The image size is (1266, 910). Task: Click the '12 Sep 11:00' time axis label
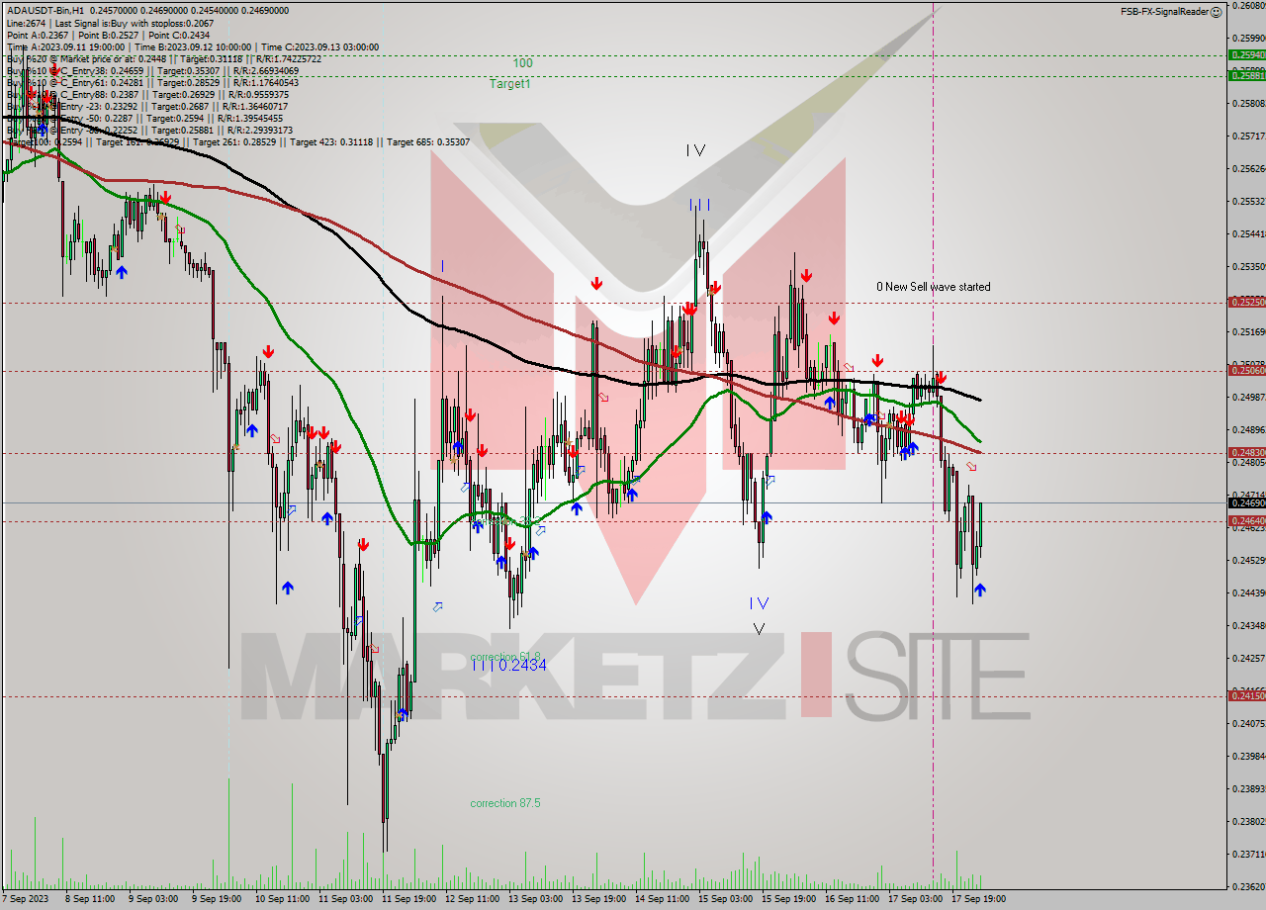473,899
